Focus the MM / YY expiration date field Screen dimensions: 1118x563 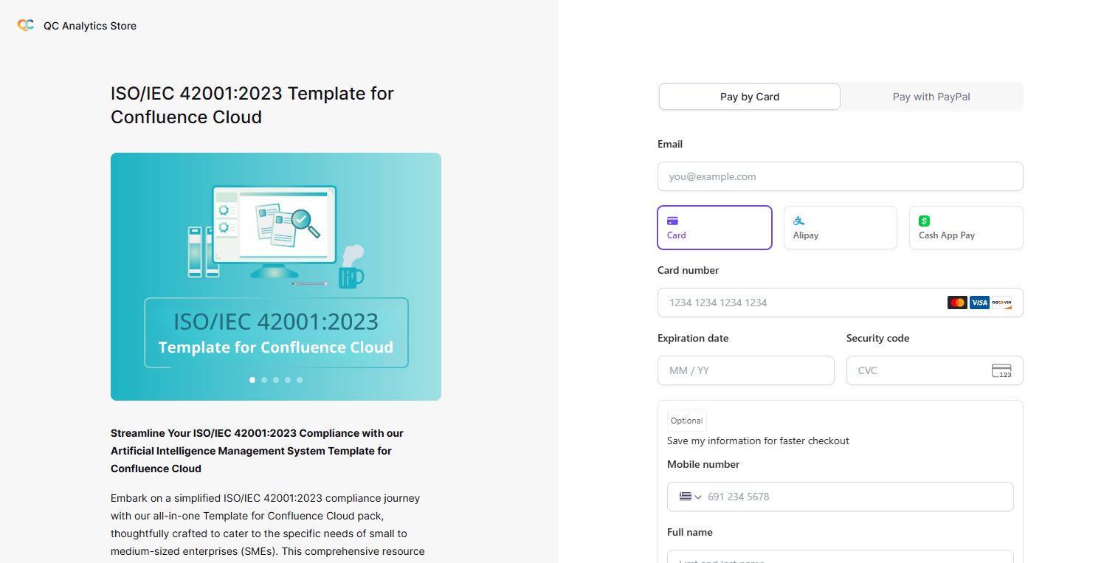point(746,370)
